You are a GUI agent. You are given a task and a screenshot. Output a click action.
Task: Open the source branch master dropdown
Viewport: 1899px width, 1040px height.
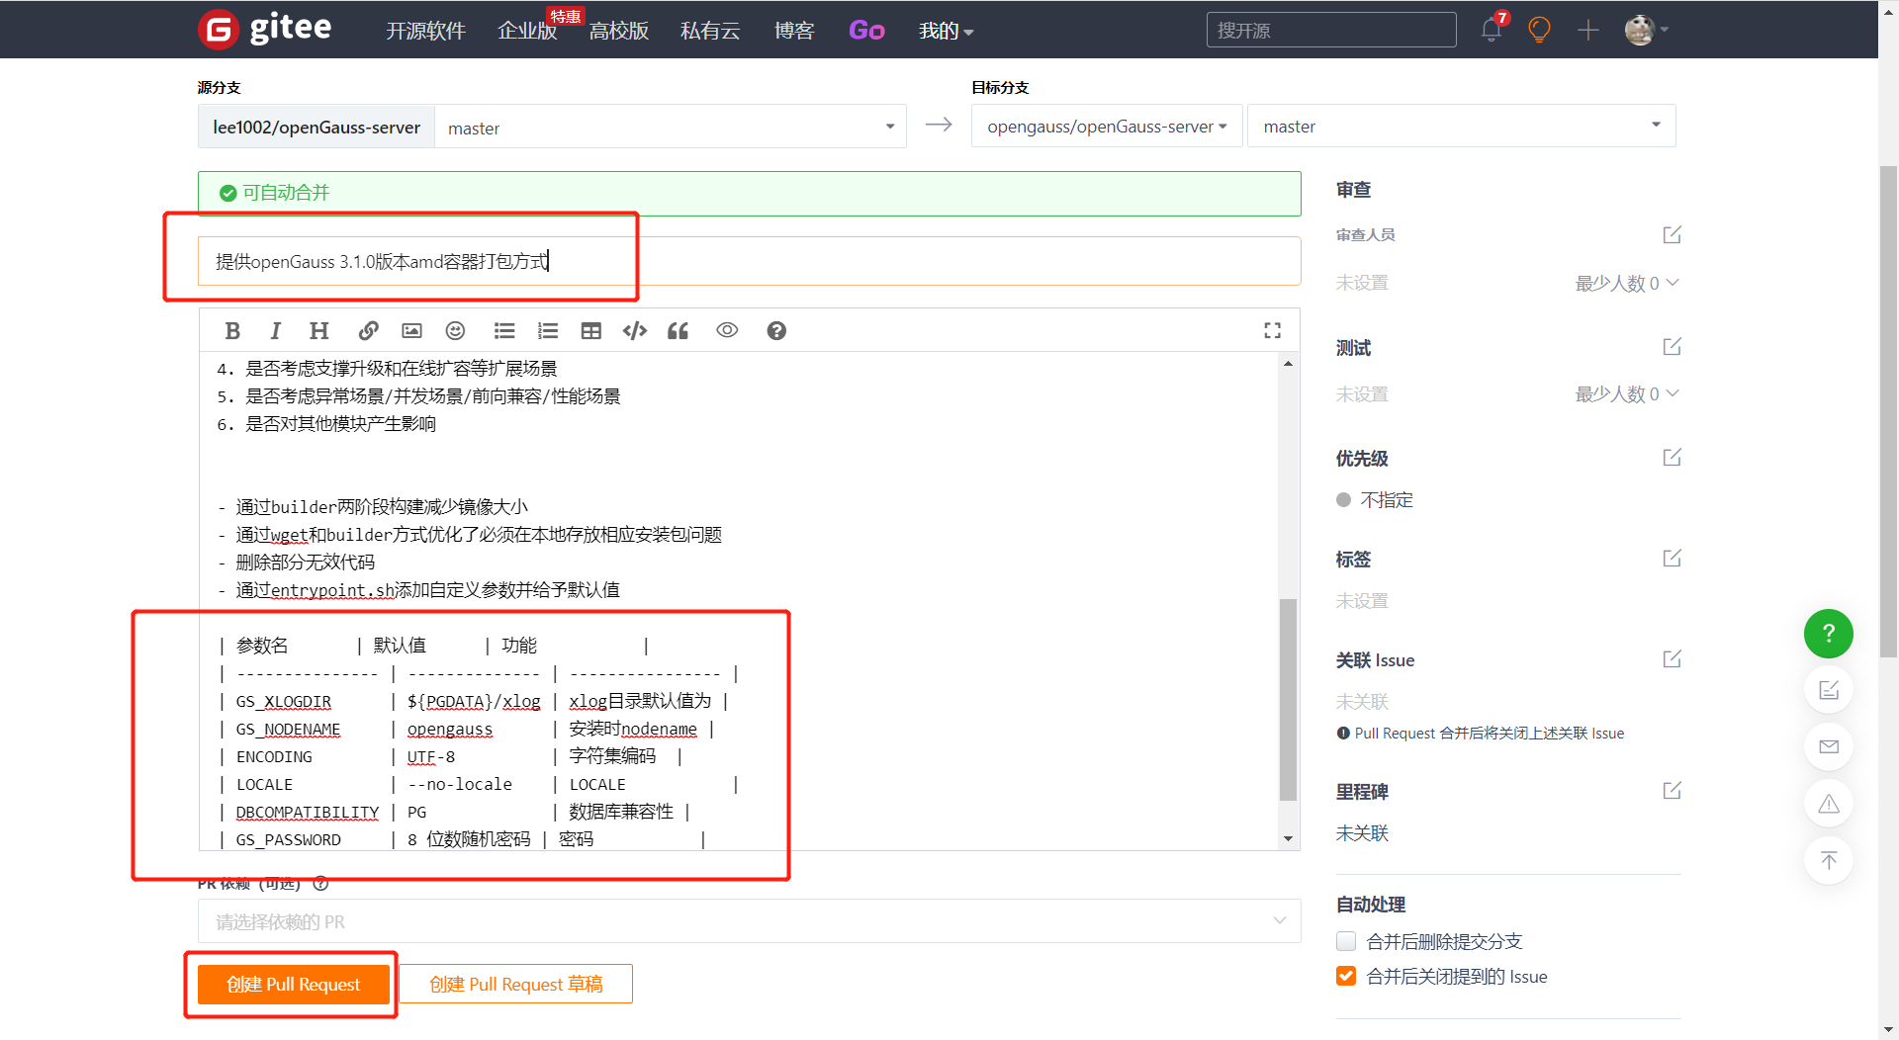[671, 127]
